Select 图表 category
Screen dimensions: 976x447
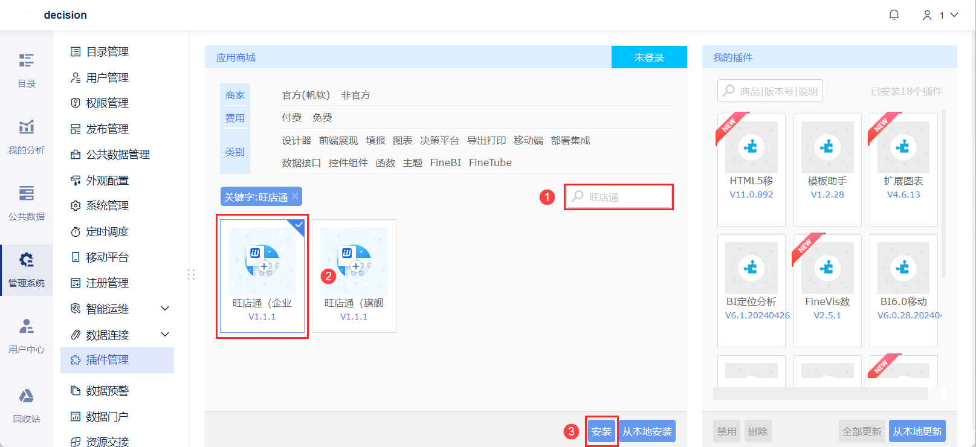[402, 140]
